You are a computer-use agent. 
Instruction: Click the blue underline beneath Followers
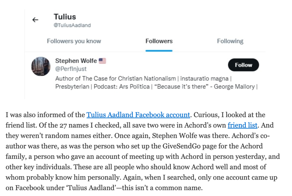tap(159, 51)
